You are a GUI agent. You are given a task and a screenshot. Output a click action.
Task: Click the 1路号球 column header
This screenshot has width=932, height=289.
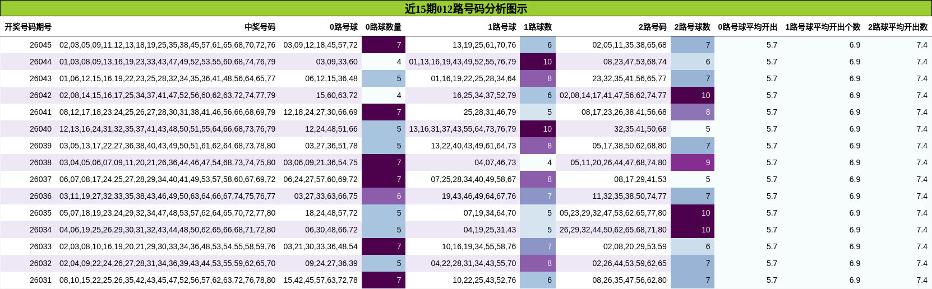[502, 27]
